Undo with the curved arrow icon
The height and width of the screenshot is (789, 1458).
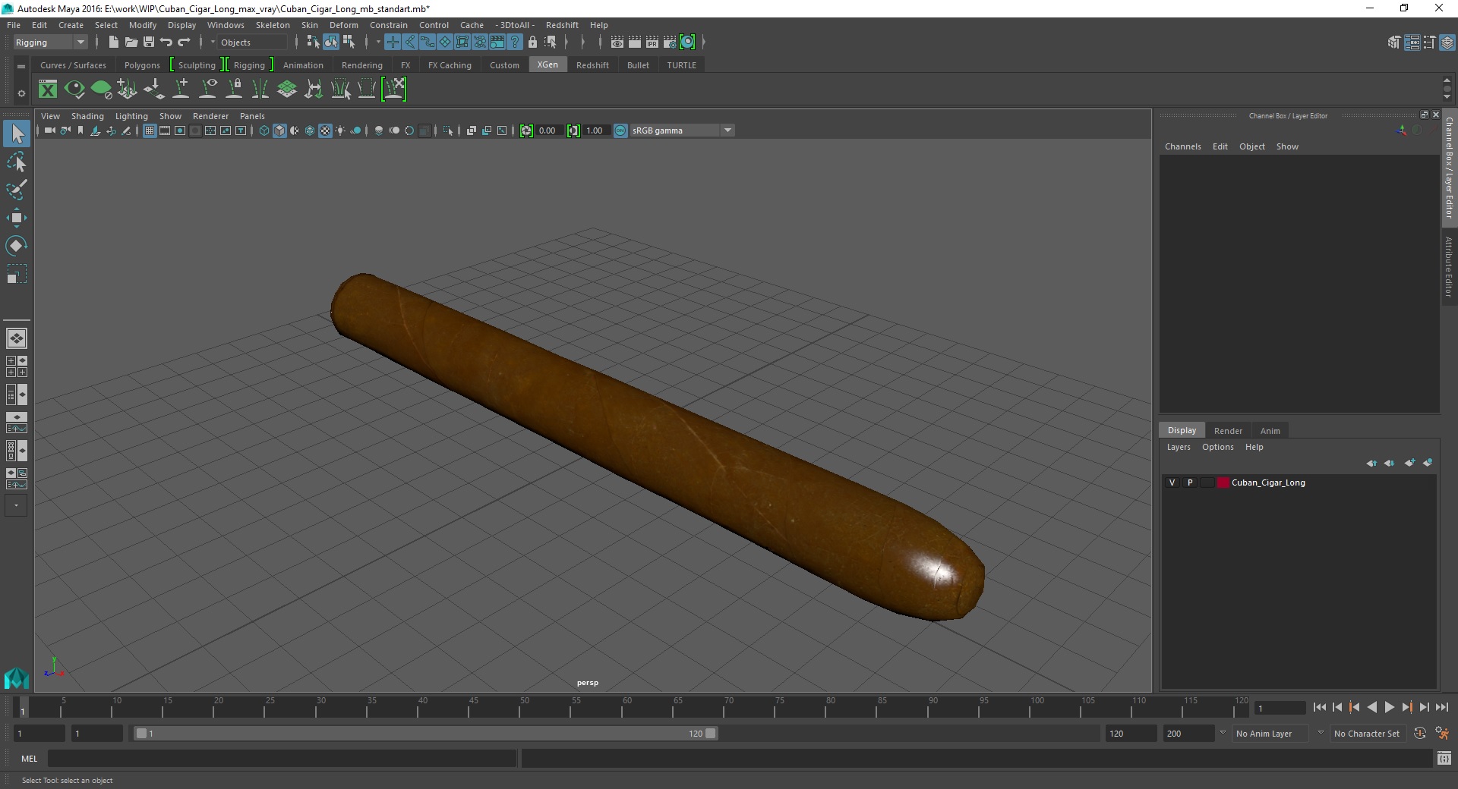166,42
